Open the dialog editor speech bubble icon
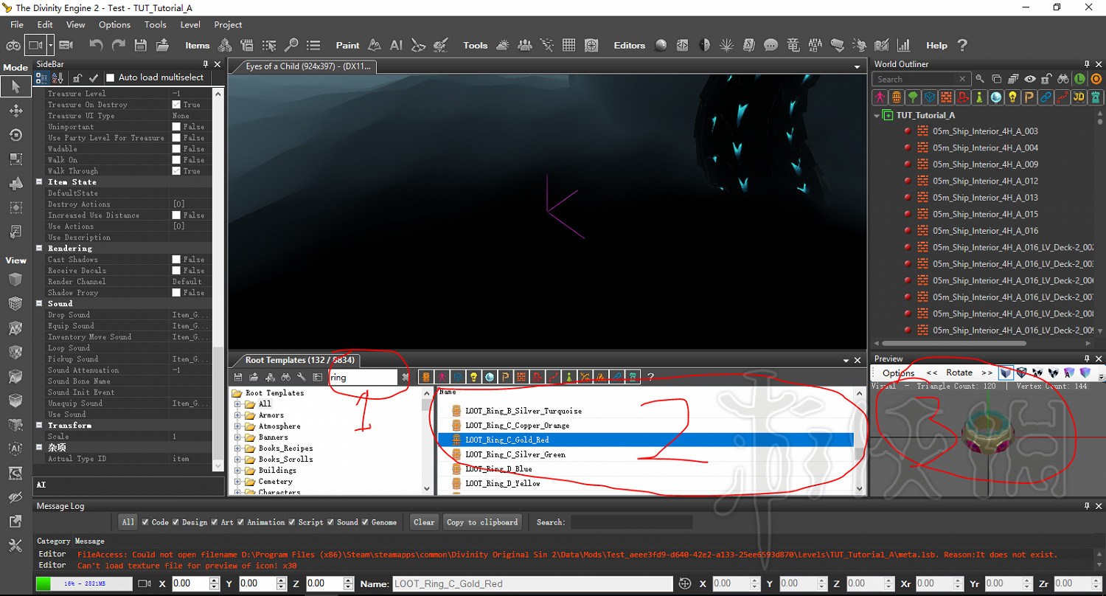Image resolution: width=1106 pixels, height=596 pixels. coord(771,45)
